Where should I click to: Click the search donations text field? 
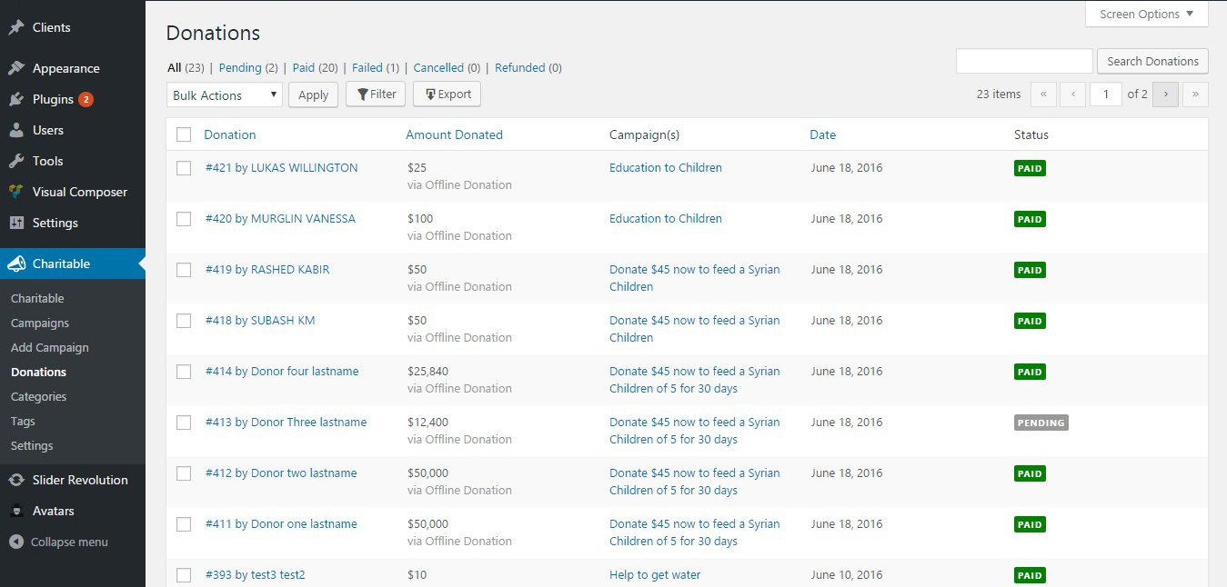point(1023,61)
